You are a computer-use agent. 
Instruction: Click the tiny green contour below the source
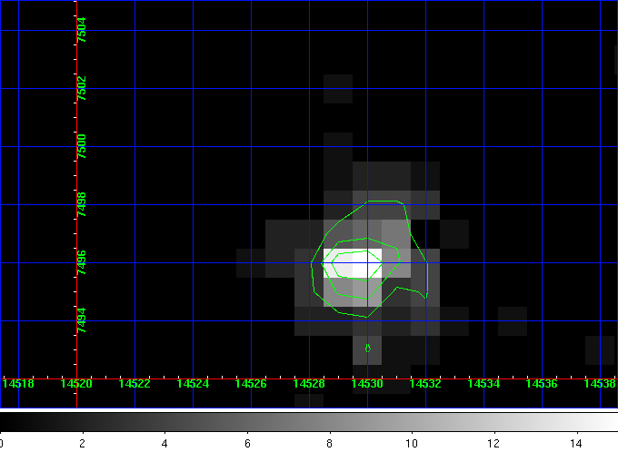tap(368, 349)
